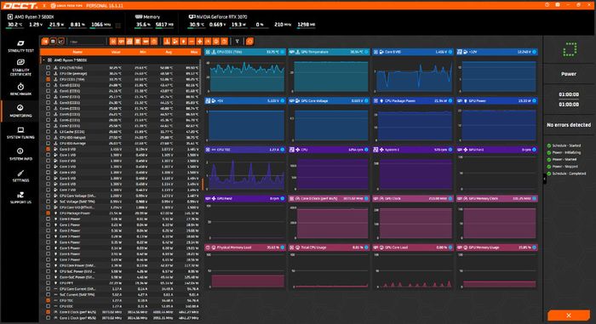Open the Settings section
This screenshot has height=324, width=596.
20,176
